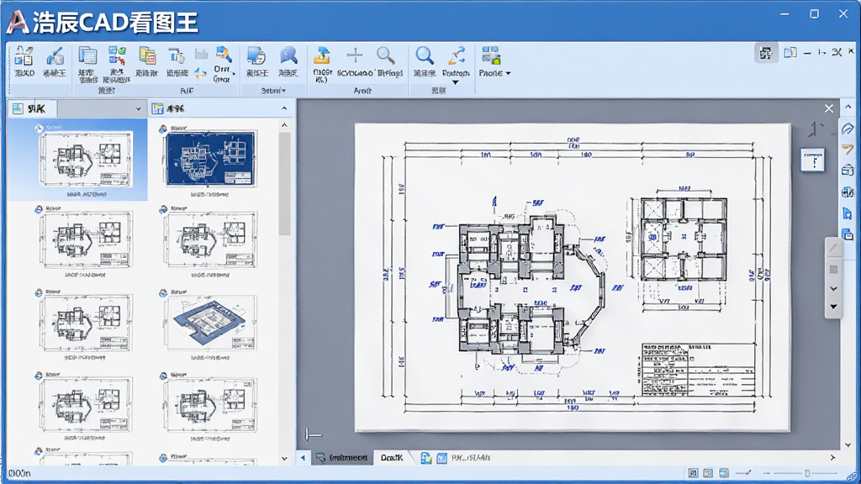
Task: Select the left thumbnail in second row
Action: [86, 239]
